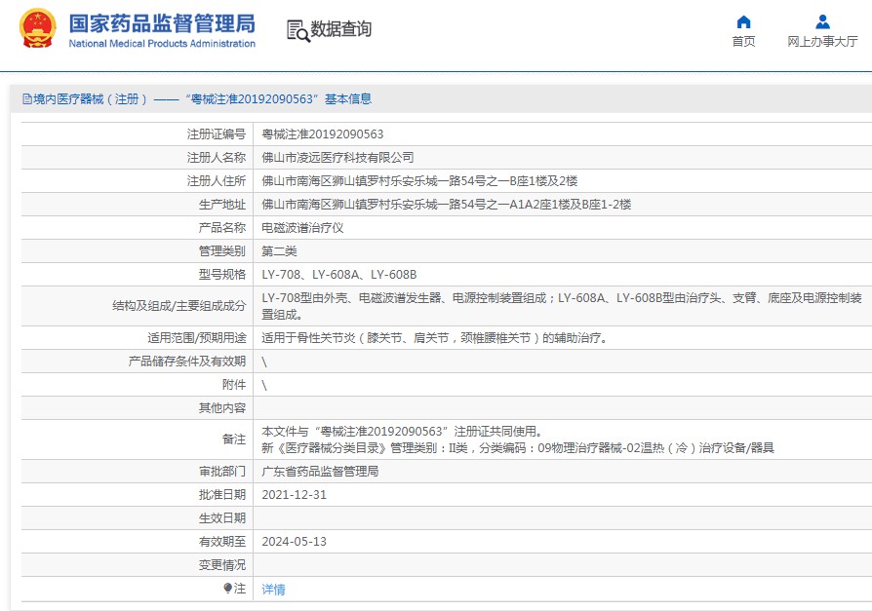
Task: Click the registration number 粤械注准20192090563 value
Action: point(322,134)
